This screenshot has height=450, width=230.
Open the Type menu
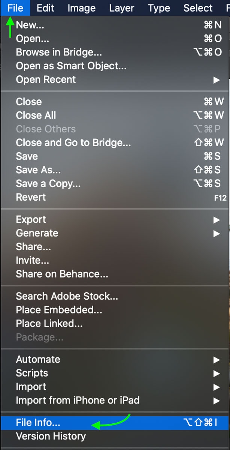click(x=159, y=8)
